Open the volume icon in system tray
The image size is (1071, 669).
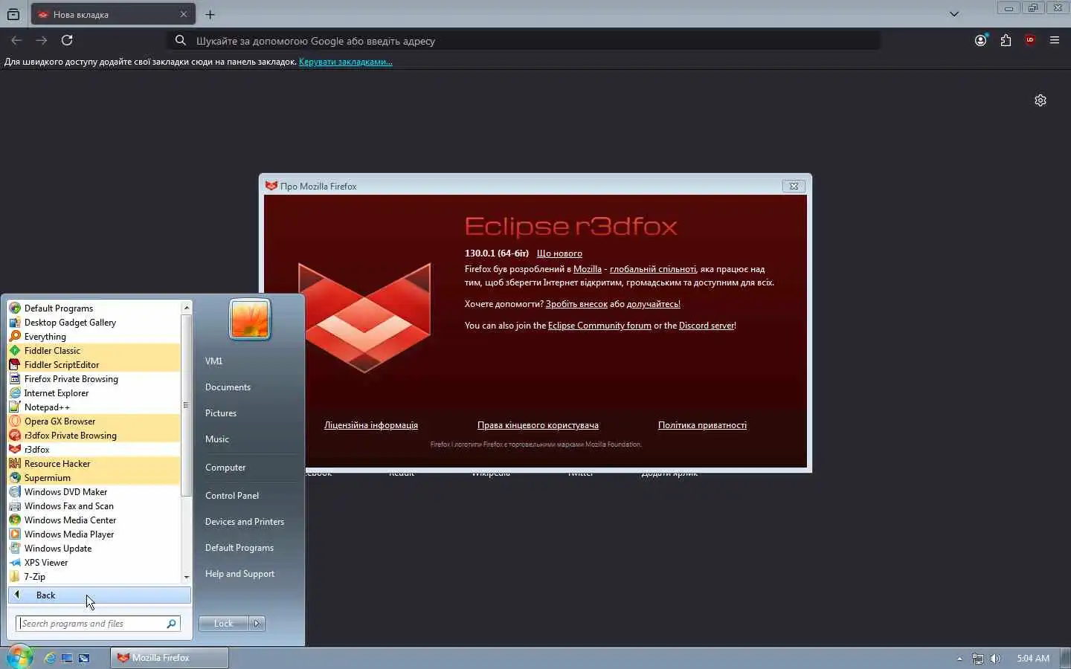pyautogui.click(x=996, y=659)
